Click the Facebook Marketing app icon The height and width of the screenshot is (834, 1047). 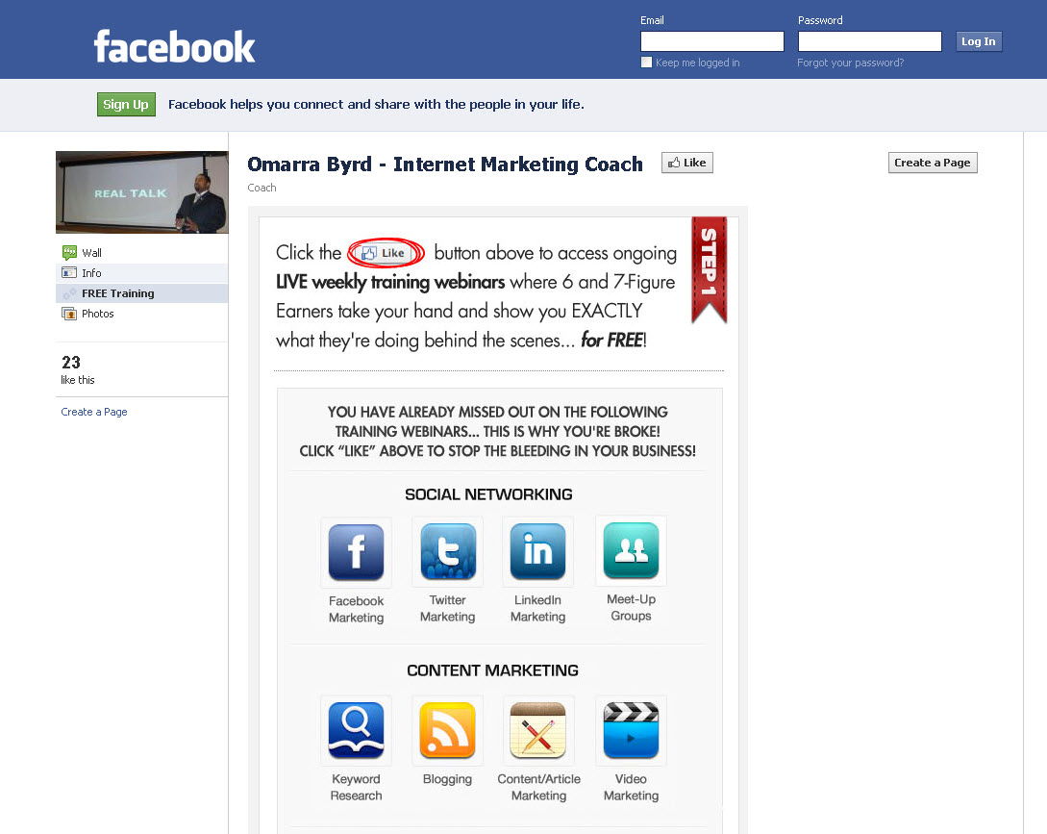pos(356,552)
